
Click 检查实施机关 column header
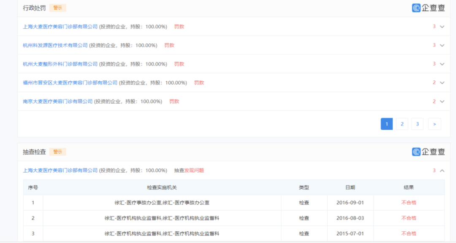point(162,187)
